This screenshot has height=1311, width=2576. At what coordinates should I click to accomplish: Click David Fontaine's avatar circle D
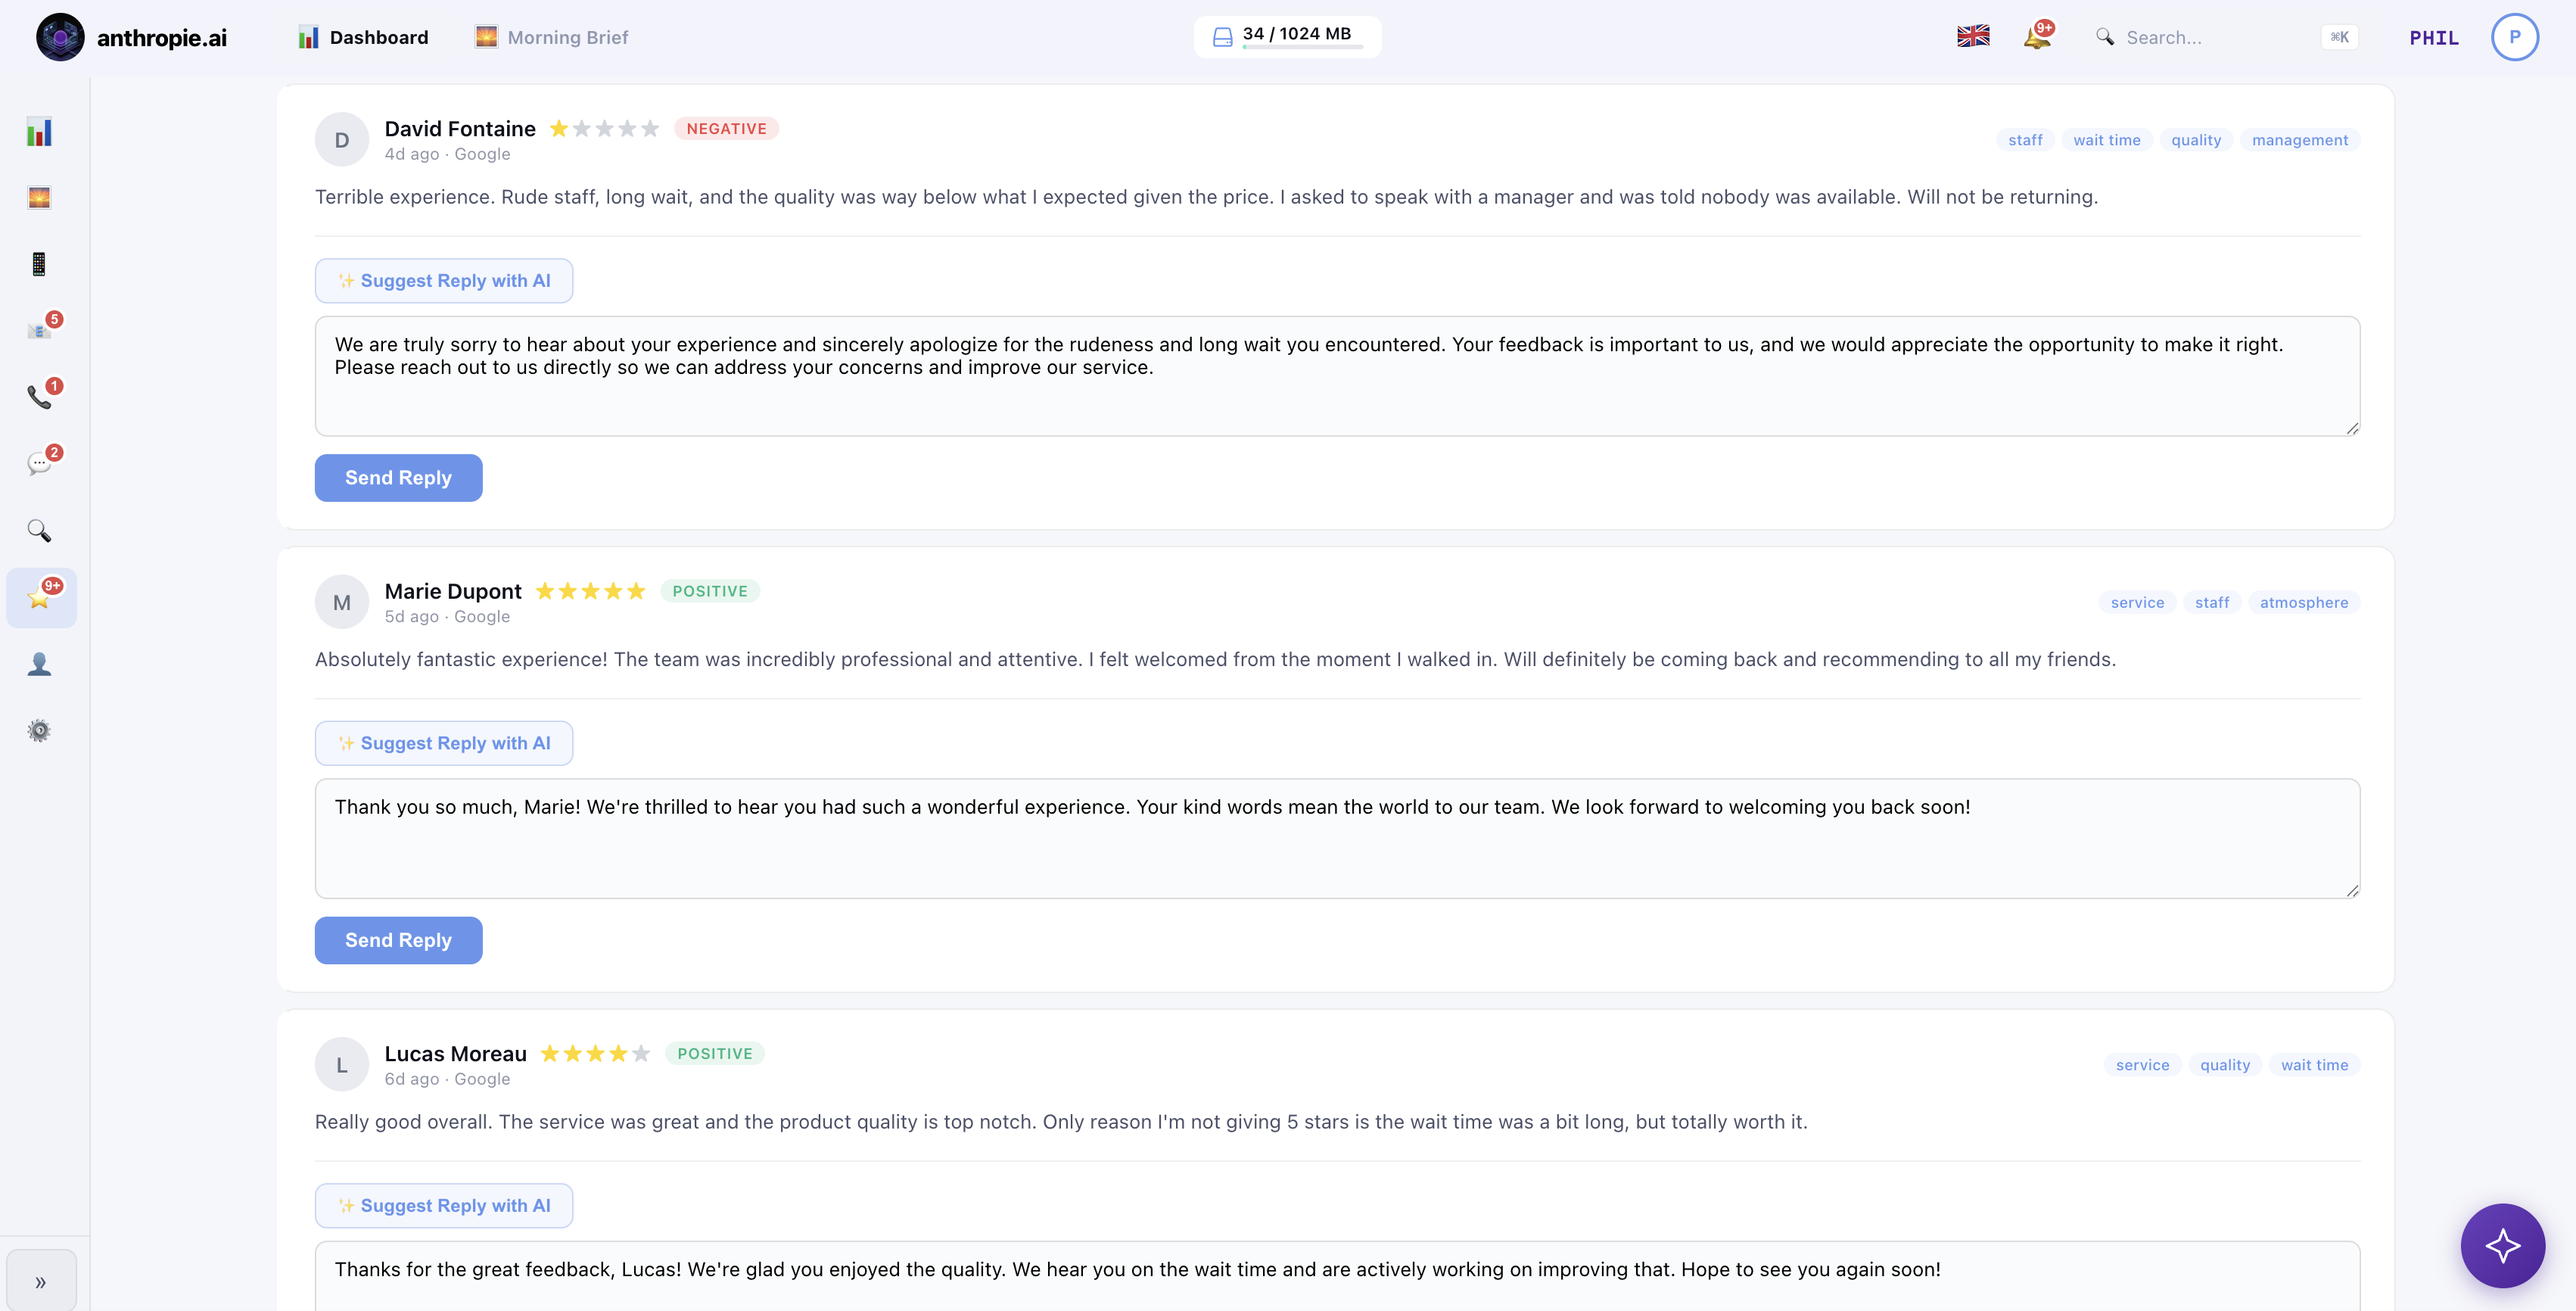pyautogui.click(x=342, y=140)
